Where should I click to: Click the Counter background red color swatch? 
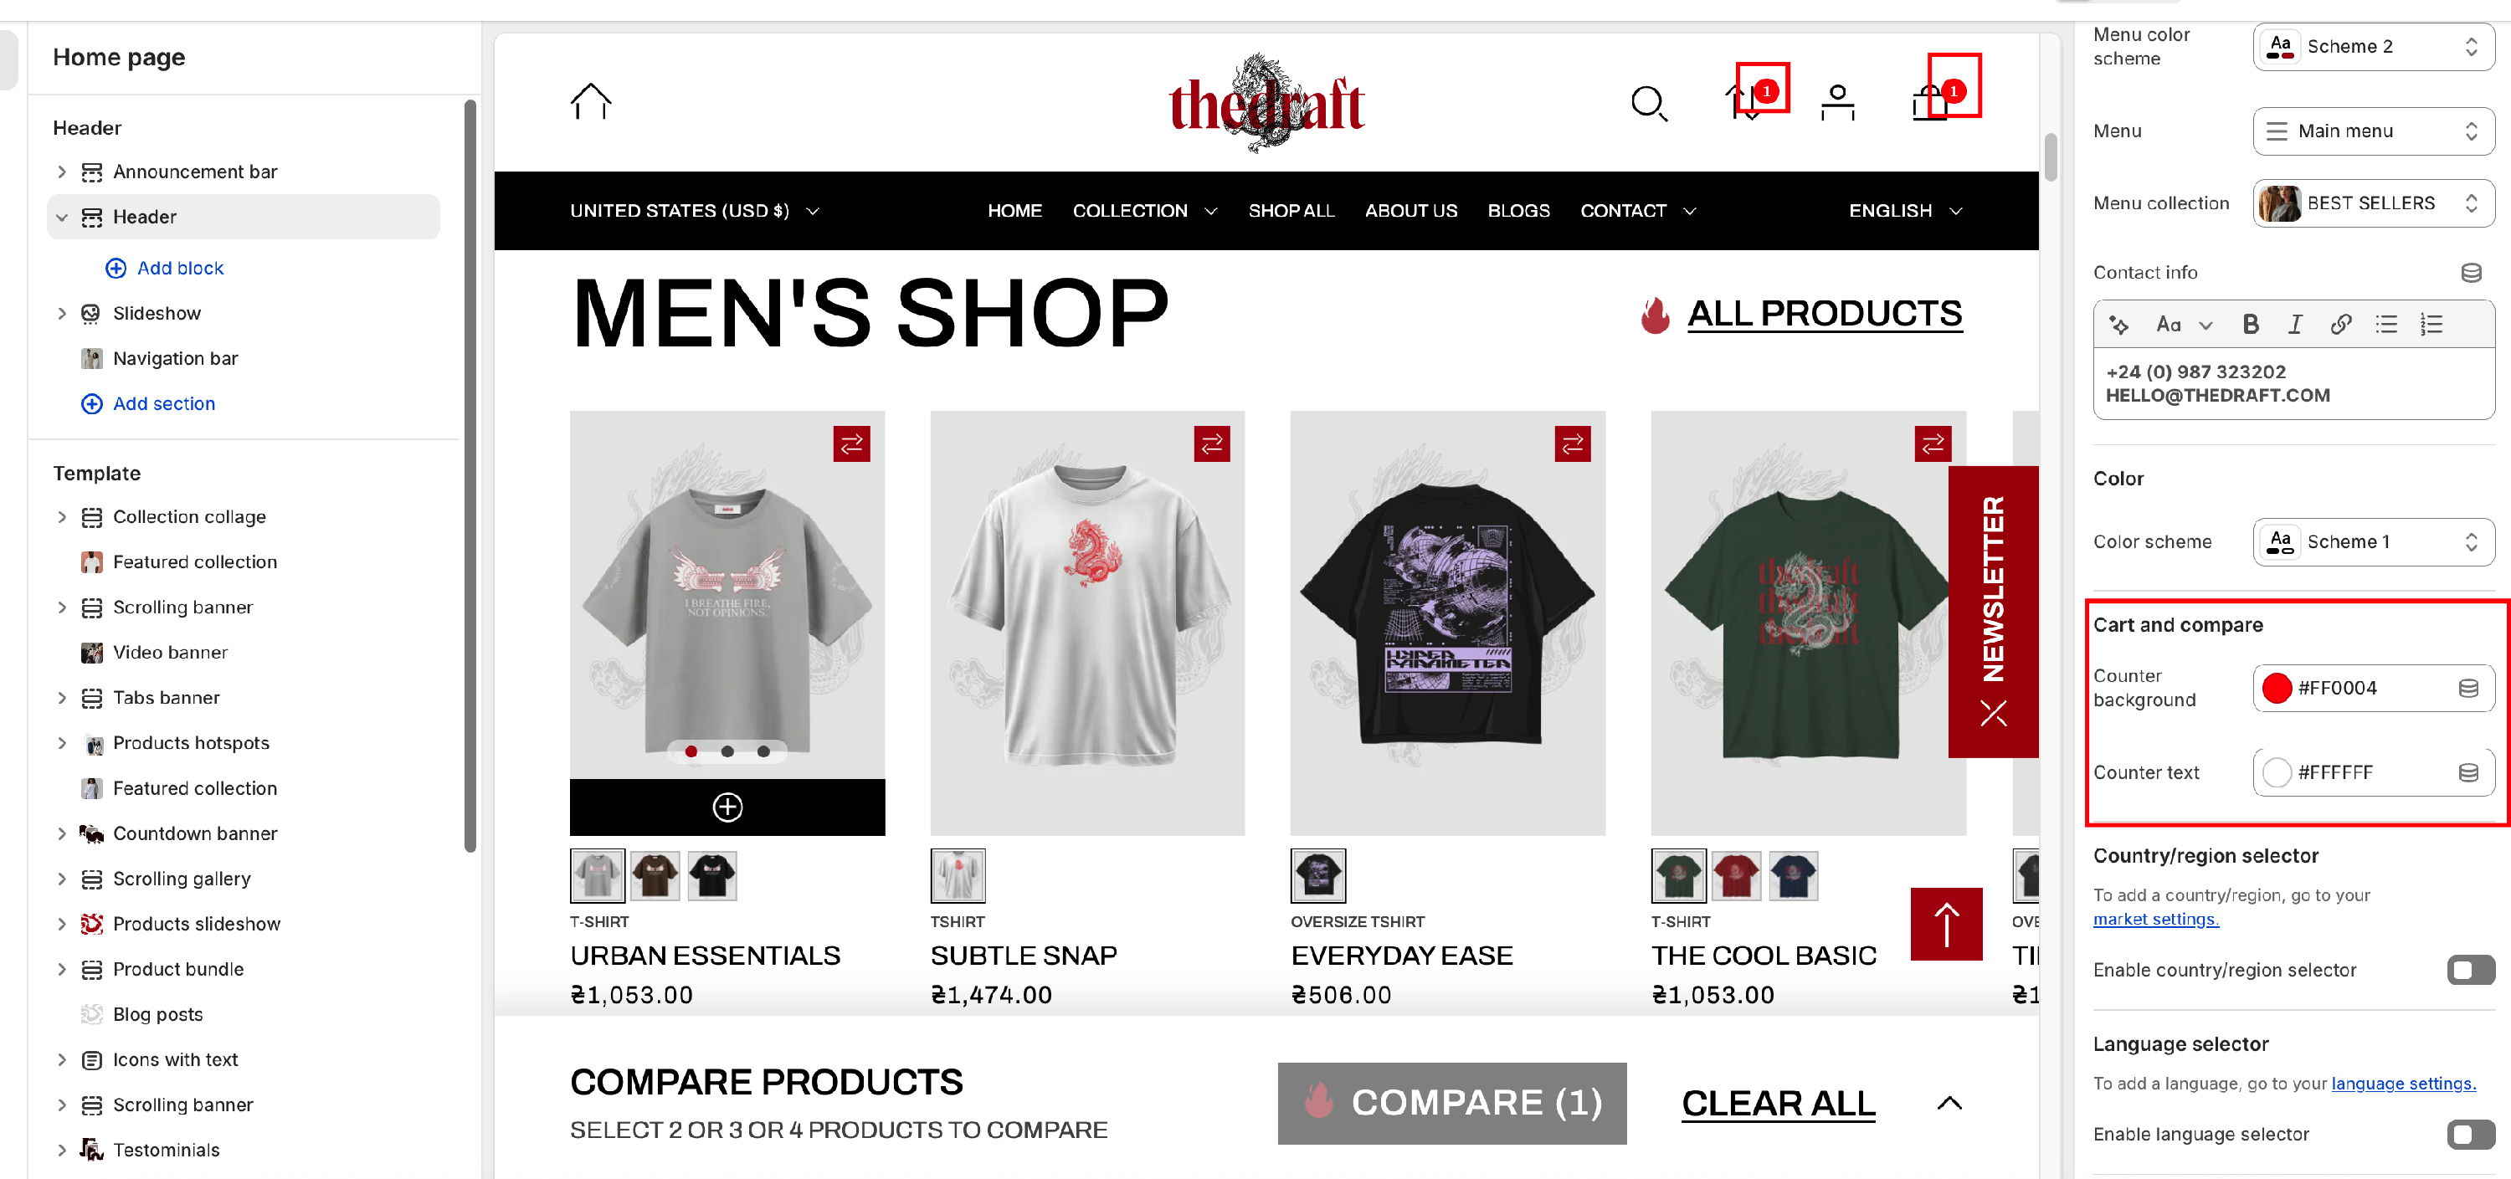2276,688
